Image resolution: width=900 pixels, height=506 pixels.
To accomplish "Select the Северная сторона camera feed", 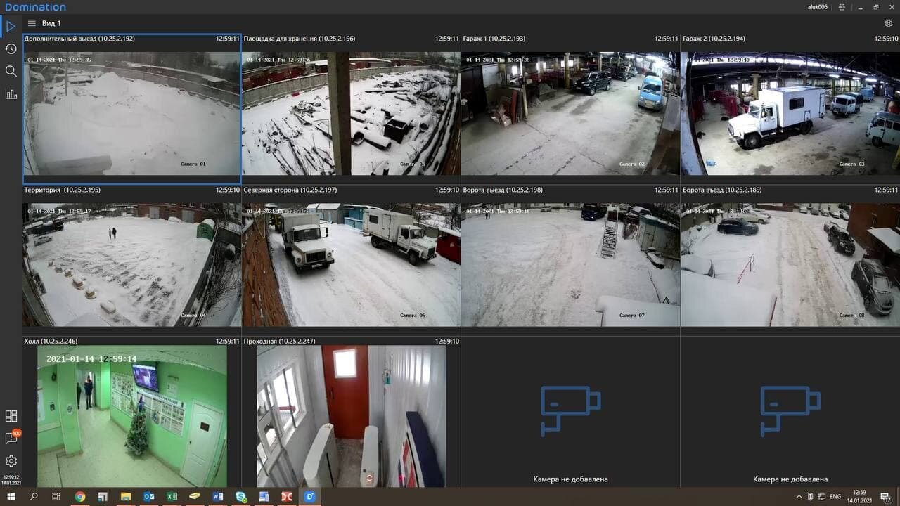I will (x=352, y=265).
